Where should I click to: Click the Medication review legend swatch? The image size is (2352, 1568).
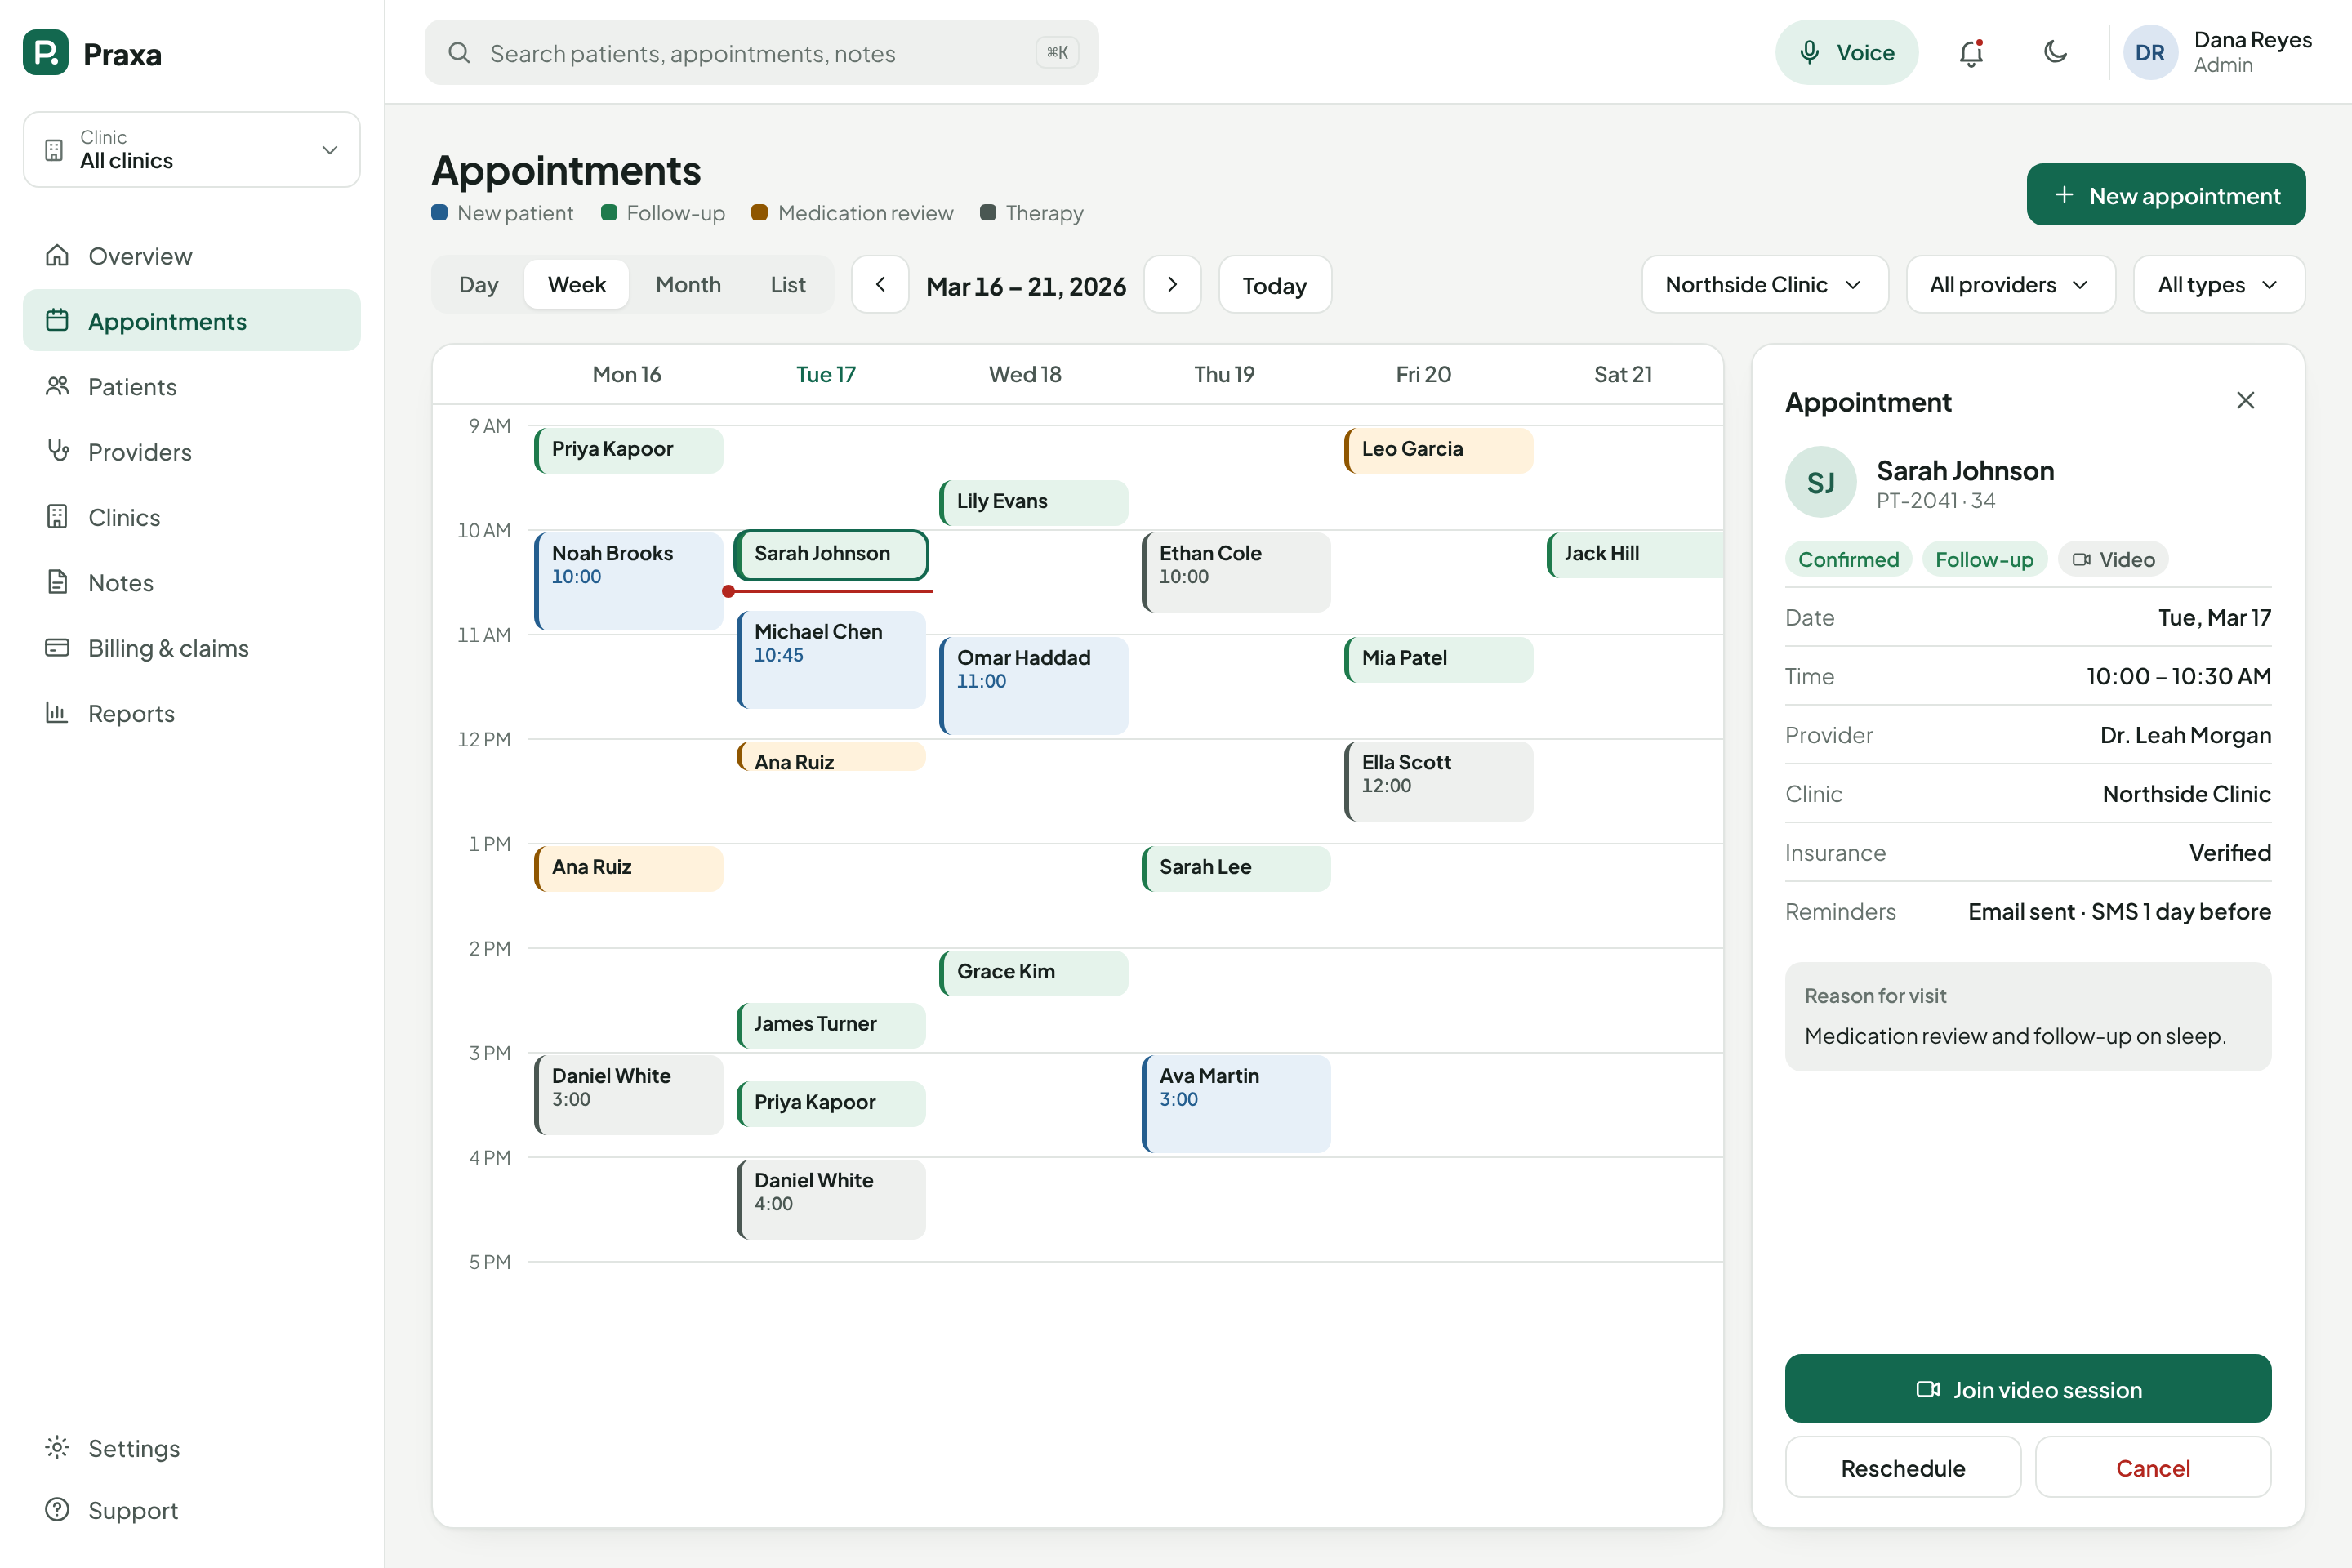(x=759, y=213)
